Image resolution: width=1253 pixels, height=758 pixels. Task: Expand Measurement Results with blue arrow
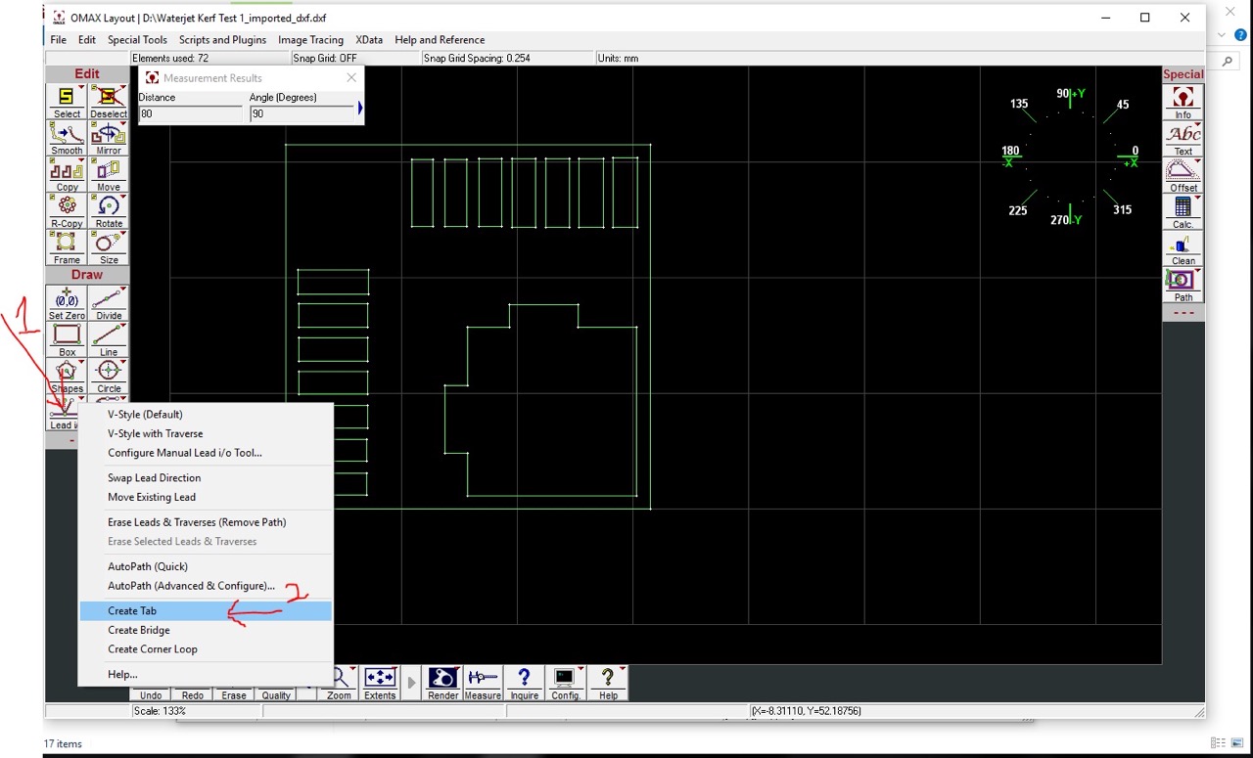(360, 108)
